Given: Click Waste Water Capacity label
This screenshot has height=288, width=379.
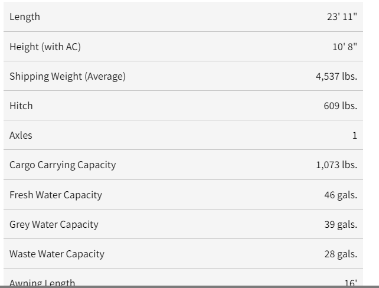Looking at the screenshot, I should [x=57, y=254].
